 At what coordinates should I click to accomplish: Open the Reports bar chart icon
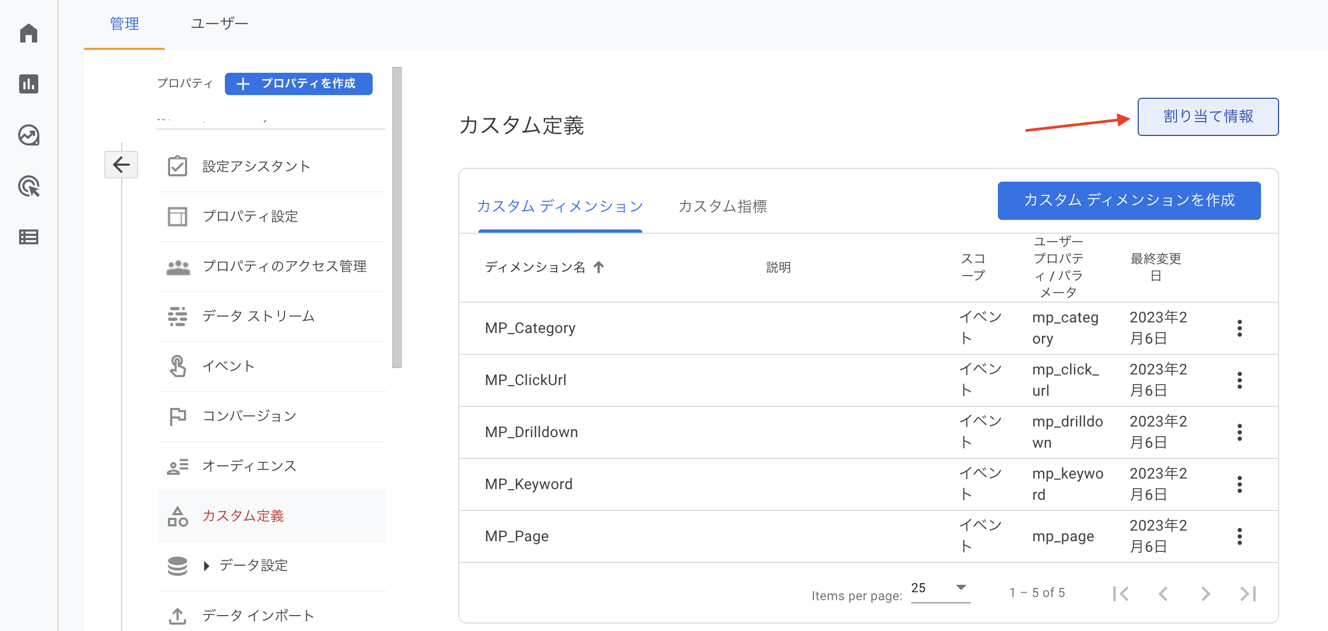pos(29,84)
